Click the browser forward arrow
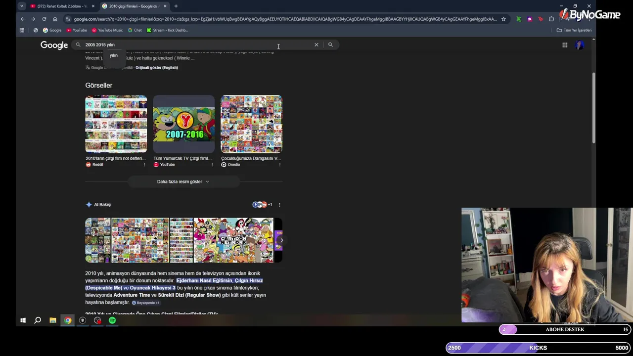Screen dimensions: 633x356 pos(33,19)
